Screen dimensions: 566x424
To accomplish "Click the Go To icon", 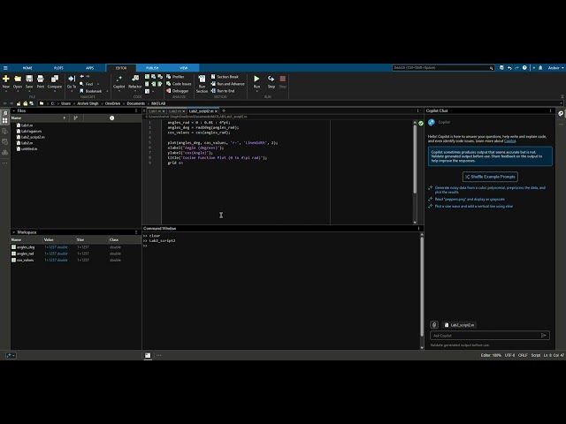I will (x=72, y=79).
